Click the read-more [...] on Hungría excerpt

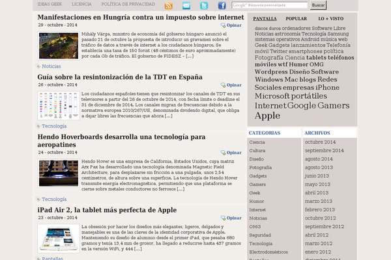coord(190,57)
